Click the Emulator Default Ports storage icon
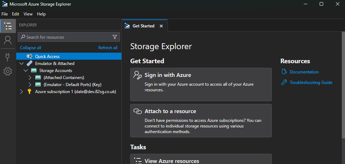This screenshot has height=164, width=345. pos(38,85)
